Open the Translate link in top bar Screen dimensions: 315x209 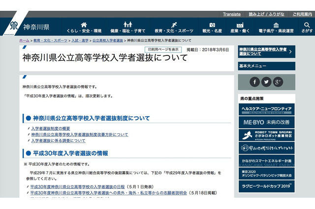(x=232, y=14)
